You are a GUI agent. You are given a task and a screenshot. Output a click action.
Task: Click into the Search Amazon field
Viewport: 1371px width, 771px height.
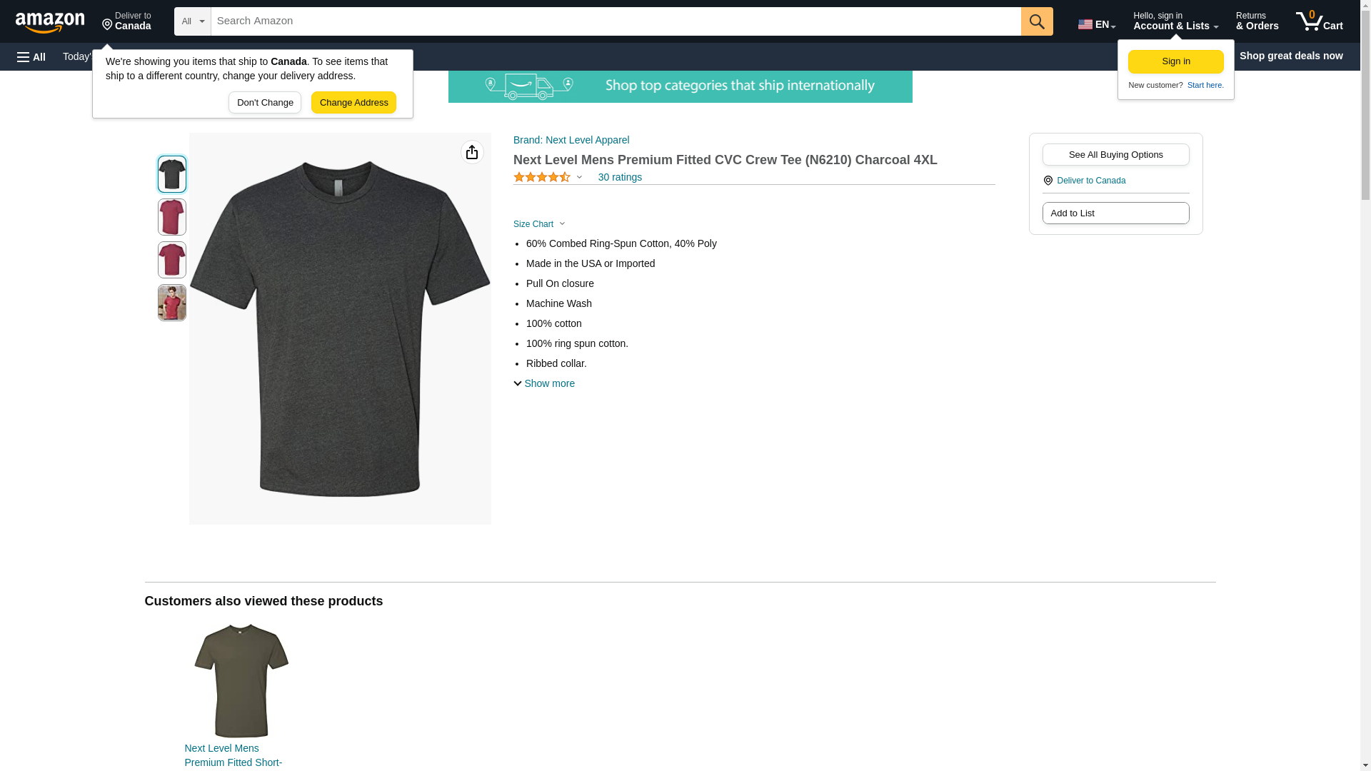615,21
